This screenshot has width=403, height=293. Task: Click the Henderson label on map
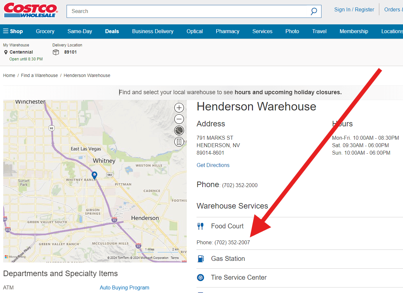145,218
